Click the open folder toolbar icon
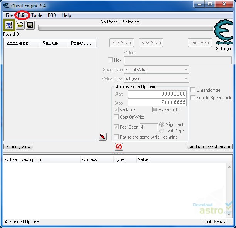The width and height of the screenshot is (236, 228). (x=20, y=25)
